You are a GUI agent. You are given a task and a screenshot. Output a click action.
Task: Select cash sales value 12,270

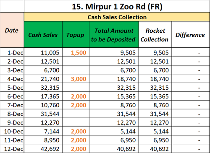(x=43, y=122)
